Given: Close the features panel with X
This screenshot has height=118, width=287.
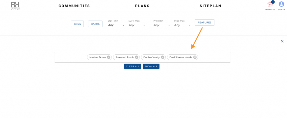Looking at the screenshot, I should click(x=282, y=41).
